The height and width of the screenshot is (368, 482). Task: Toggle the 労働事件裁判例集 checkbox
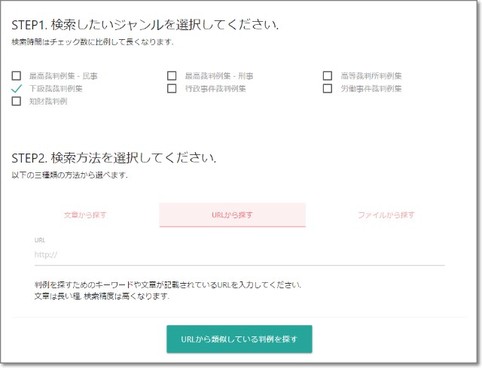click(x=328, y=89)
